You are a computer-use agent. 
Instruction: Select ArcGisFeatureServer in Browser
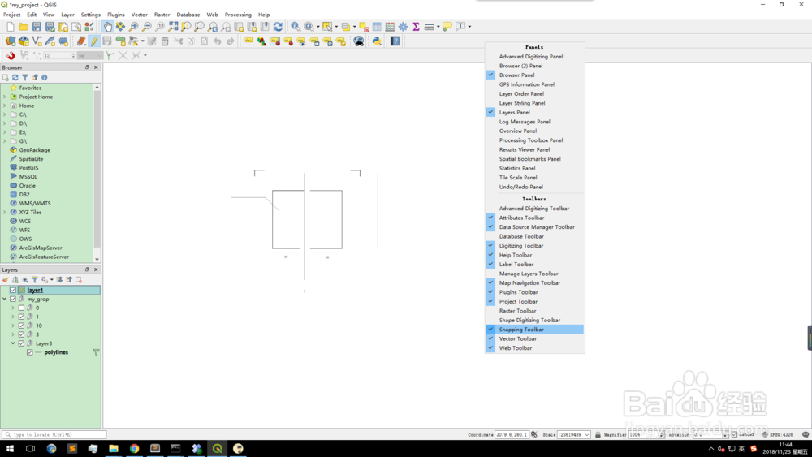[x=44, y=257]
